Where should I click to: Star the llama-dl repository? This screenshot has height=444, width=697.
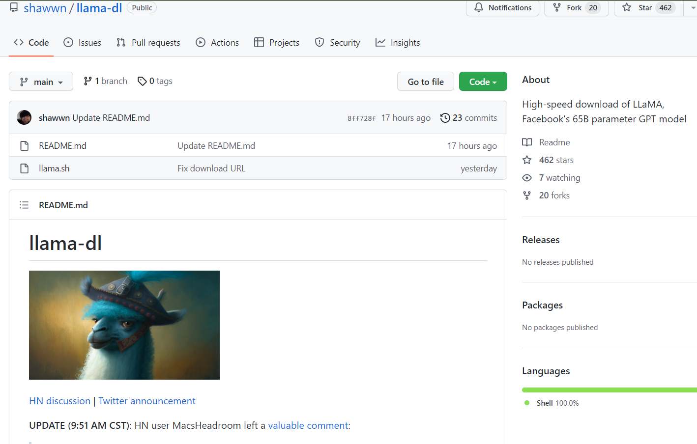[x=648, y=8]
